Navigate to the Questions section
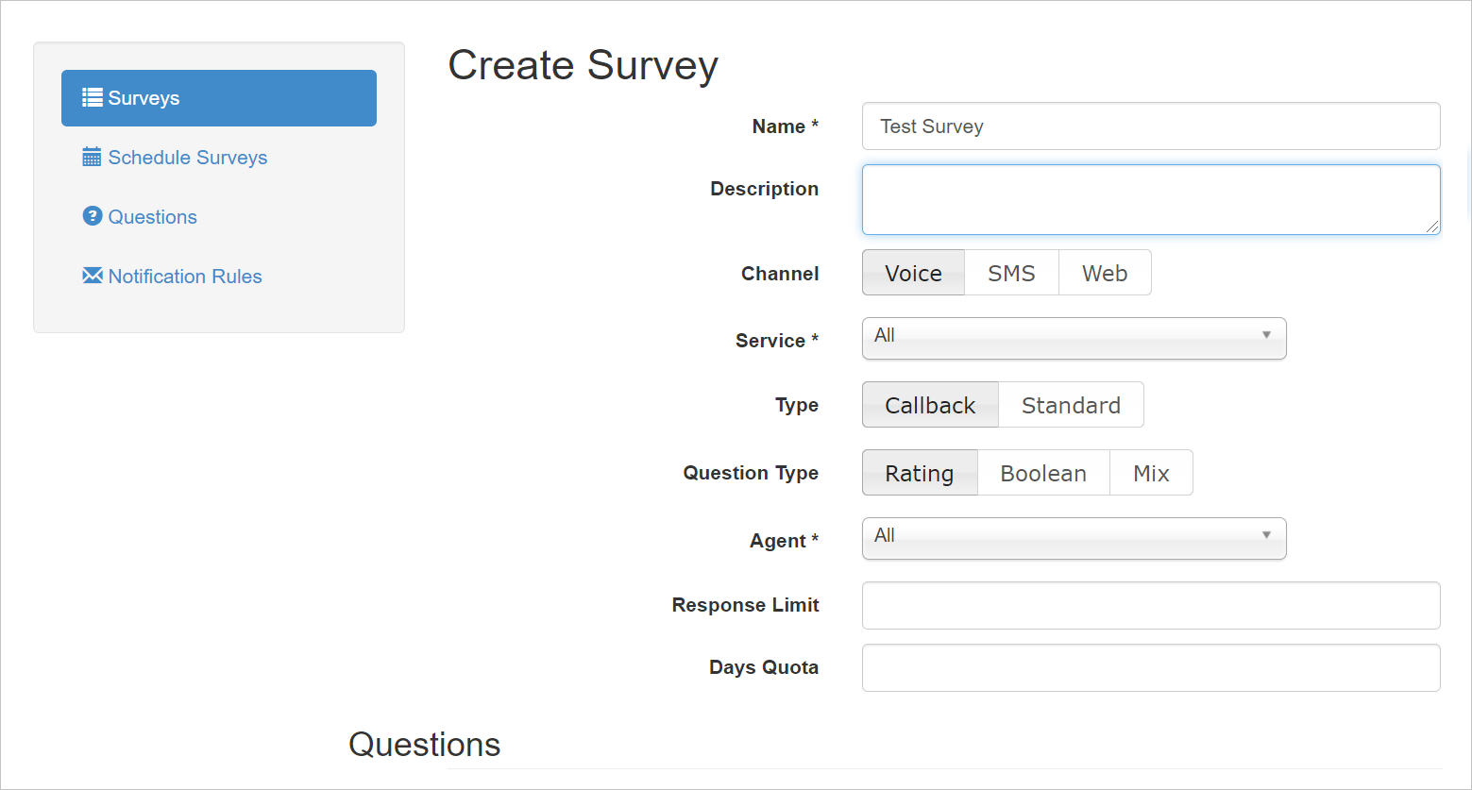Viewport: 1472px width, 790px height. (153, 216)
